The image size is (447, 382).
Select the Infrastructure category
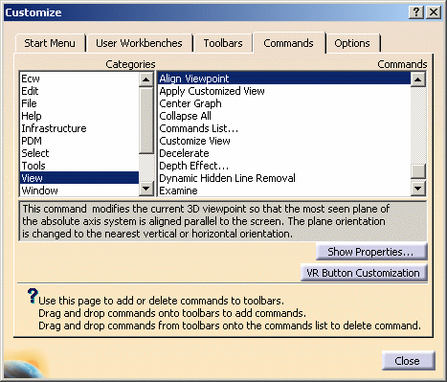point(79,128)
